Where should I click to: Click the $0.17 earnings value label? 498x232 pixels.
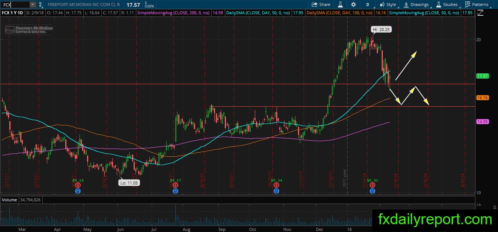click(175, 180)
